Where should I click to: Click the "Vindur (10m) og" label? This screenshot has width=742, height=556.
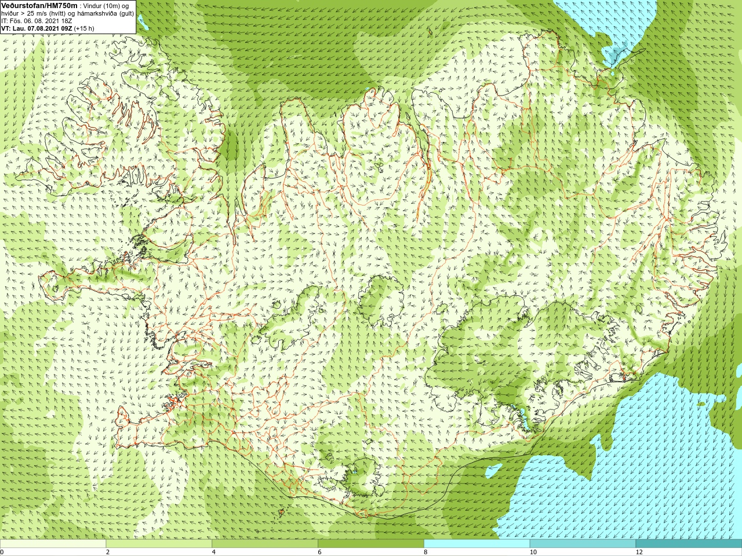[106, 6]
